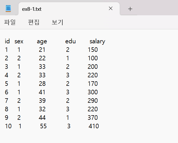Place cursor at age value 55
Screen dimensions: 178x143
43,126
